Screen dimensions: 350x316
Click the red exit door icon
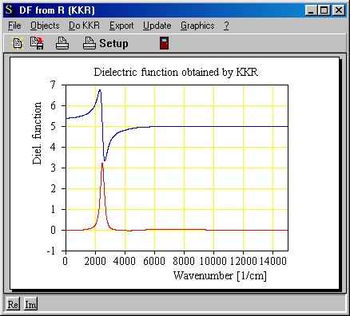click(165, 43)
